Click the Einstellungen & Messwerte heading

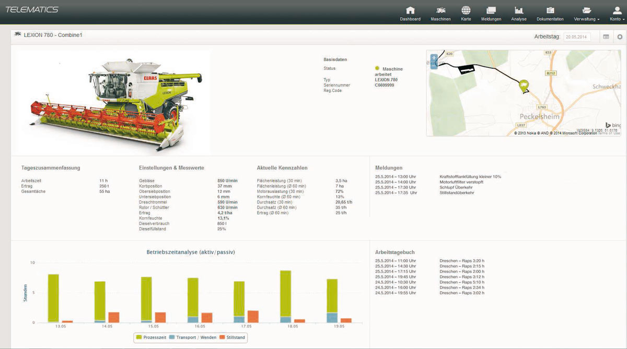tap(171, 168)
